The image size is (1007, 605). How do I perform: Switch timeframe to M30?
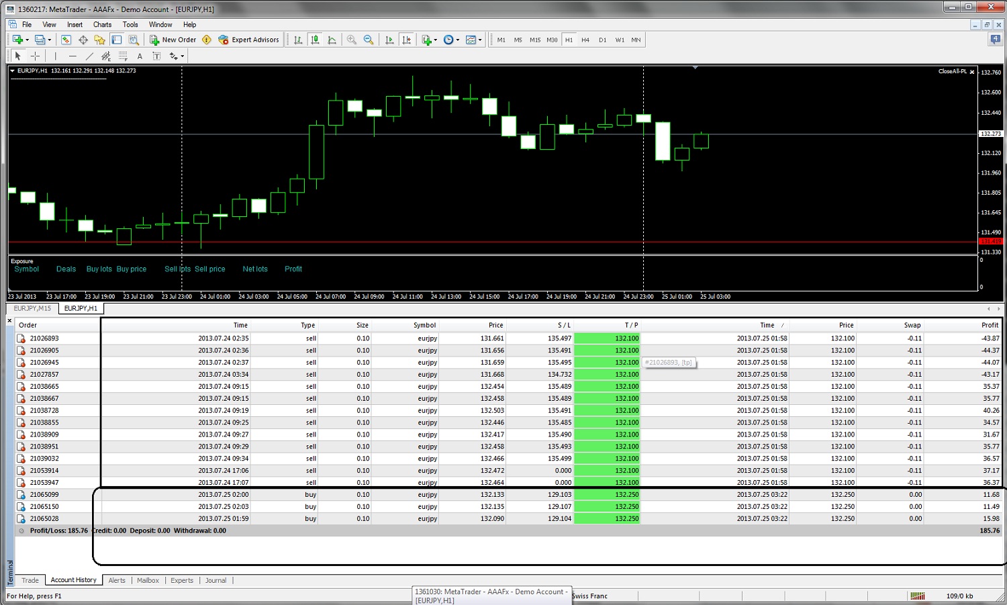pyautogui.click(x=552, y=40)
